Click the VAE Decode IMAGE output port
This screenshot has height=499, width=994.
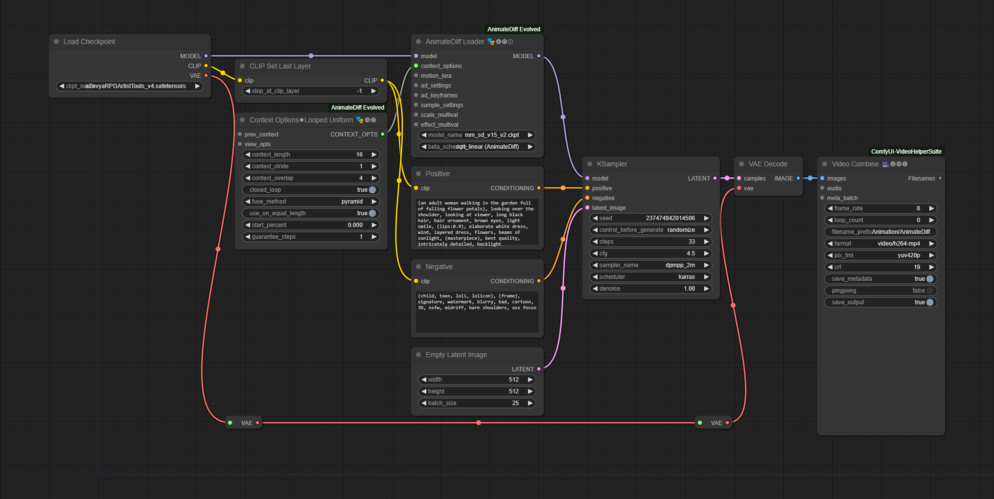tap(798, 179)
